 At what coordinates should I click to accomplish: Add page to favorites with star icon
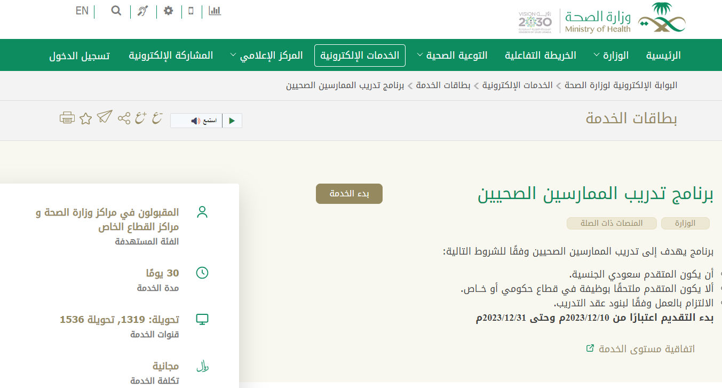coord(85,118)
